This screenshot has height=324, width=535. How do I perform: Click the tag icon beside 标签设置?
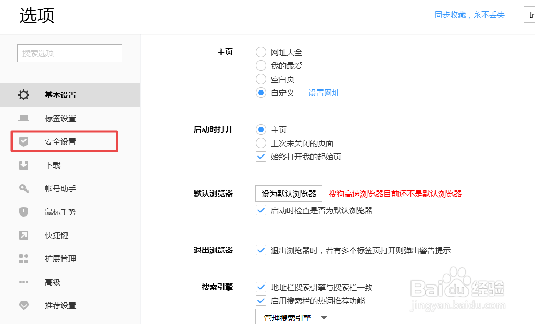(x=23, y=118)
